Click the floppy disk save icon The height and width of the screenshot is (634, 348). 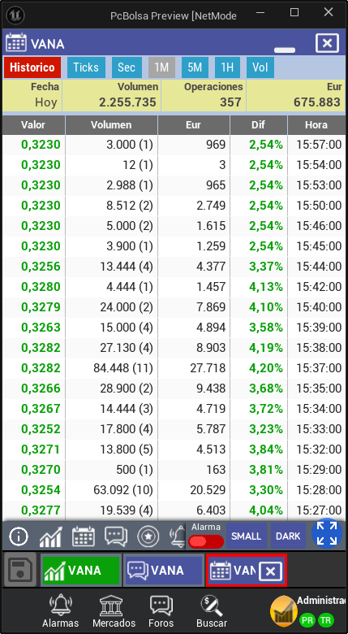tap(20, 570)
